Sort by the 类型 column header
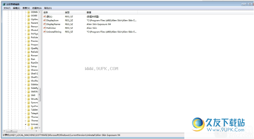 (75, 12)
